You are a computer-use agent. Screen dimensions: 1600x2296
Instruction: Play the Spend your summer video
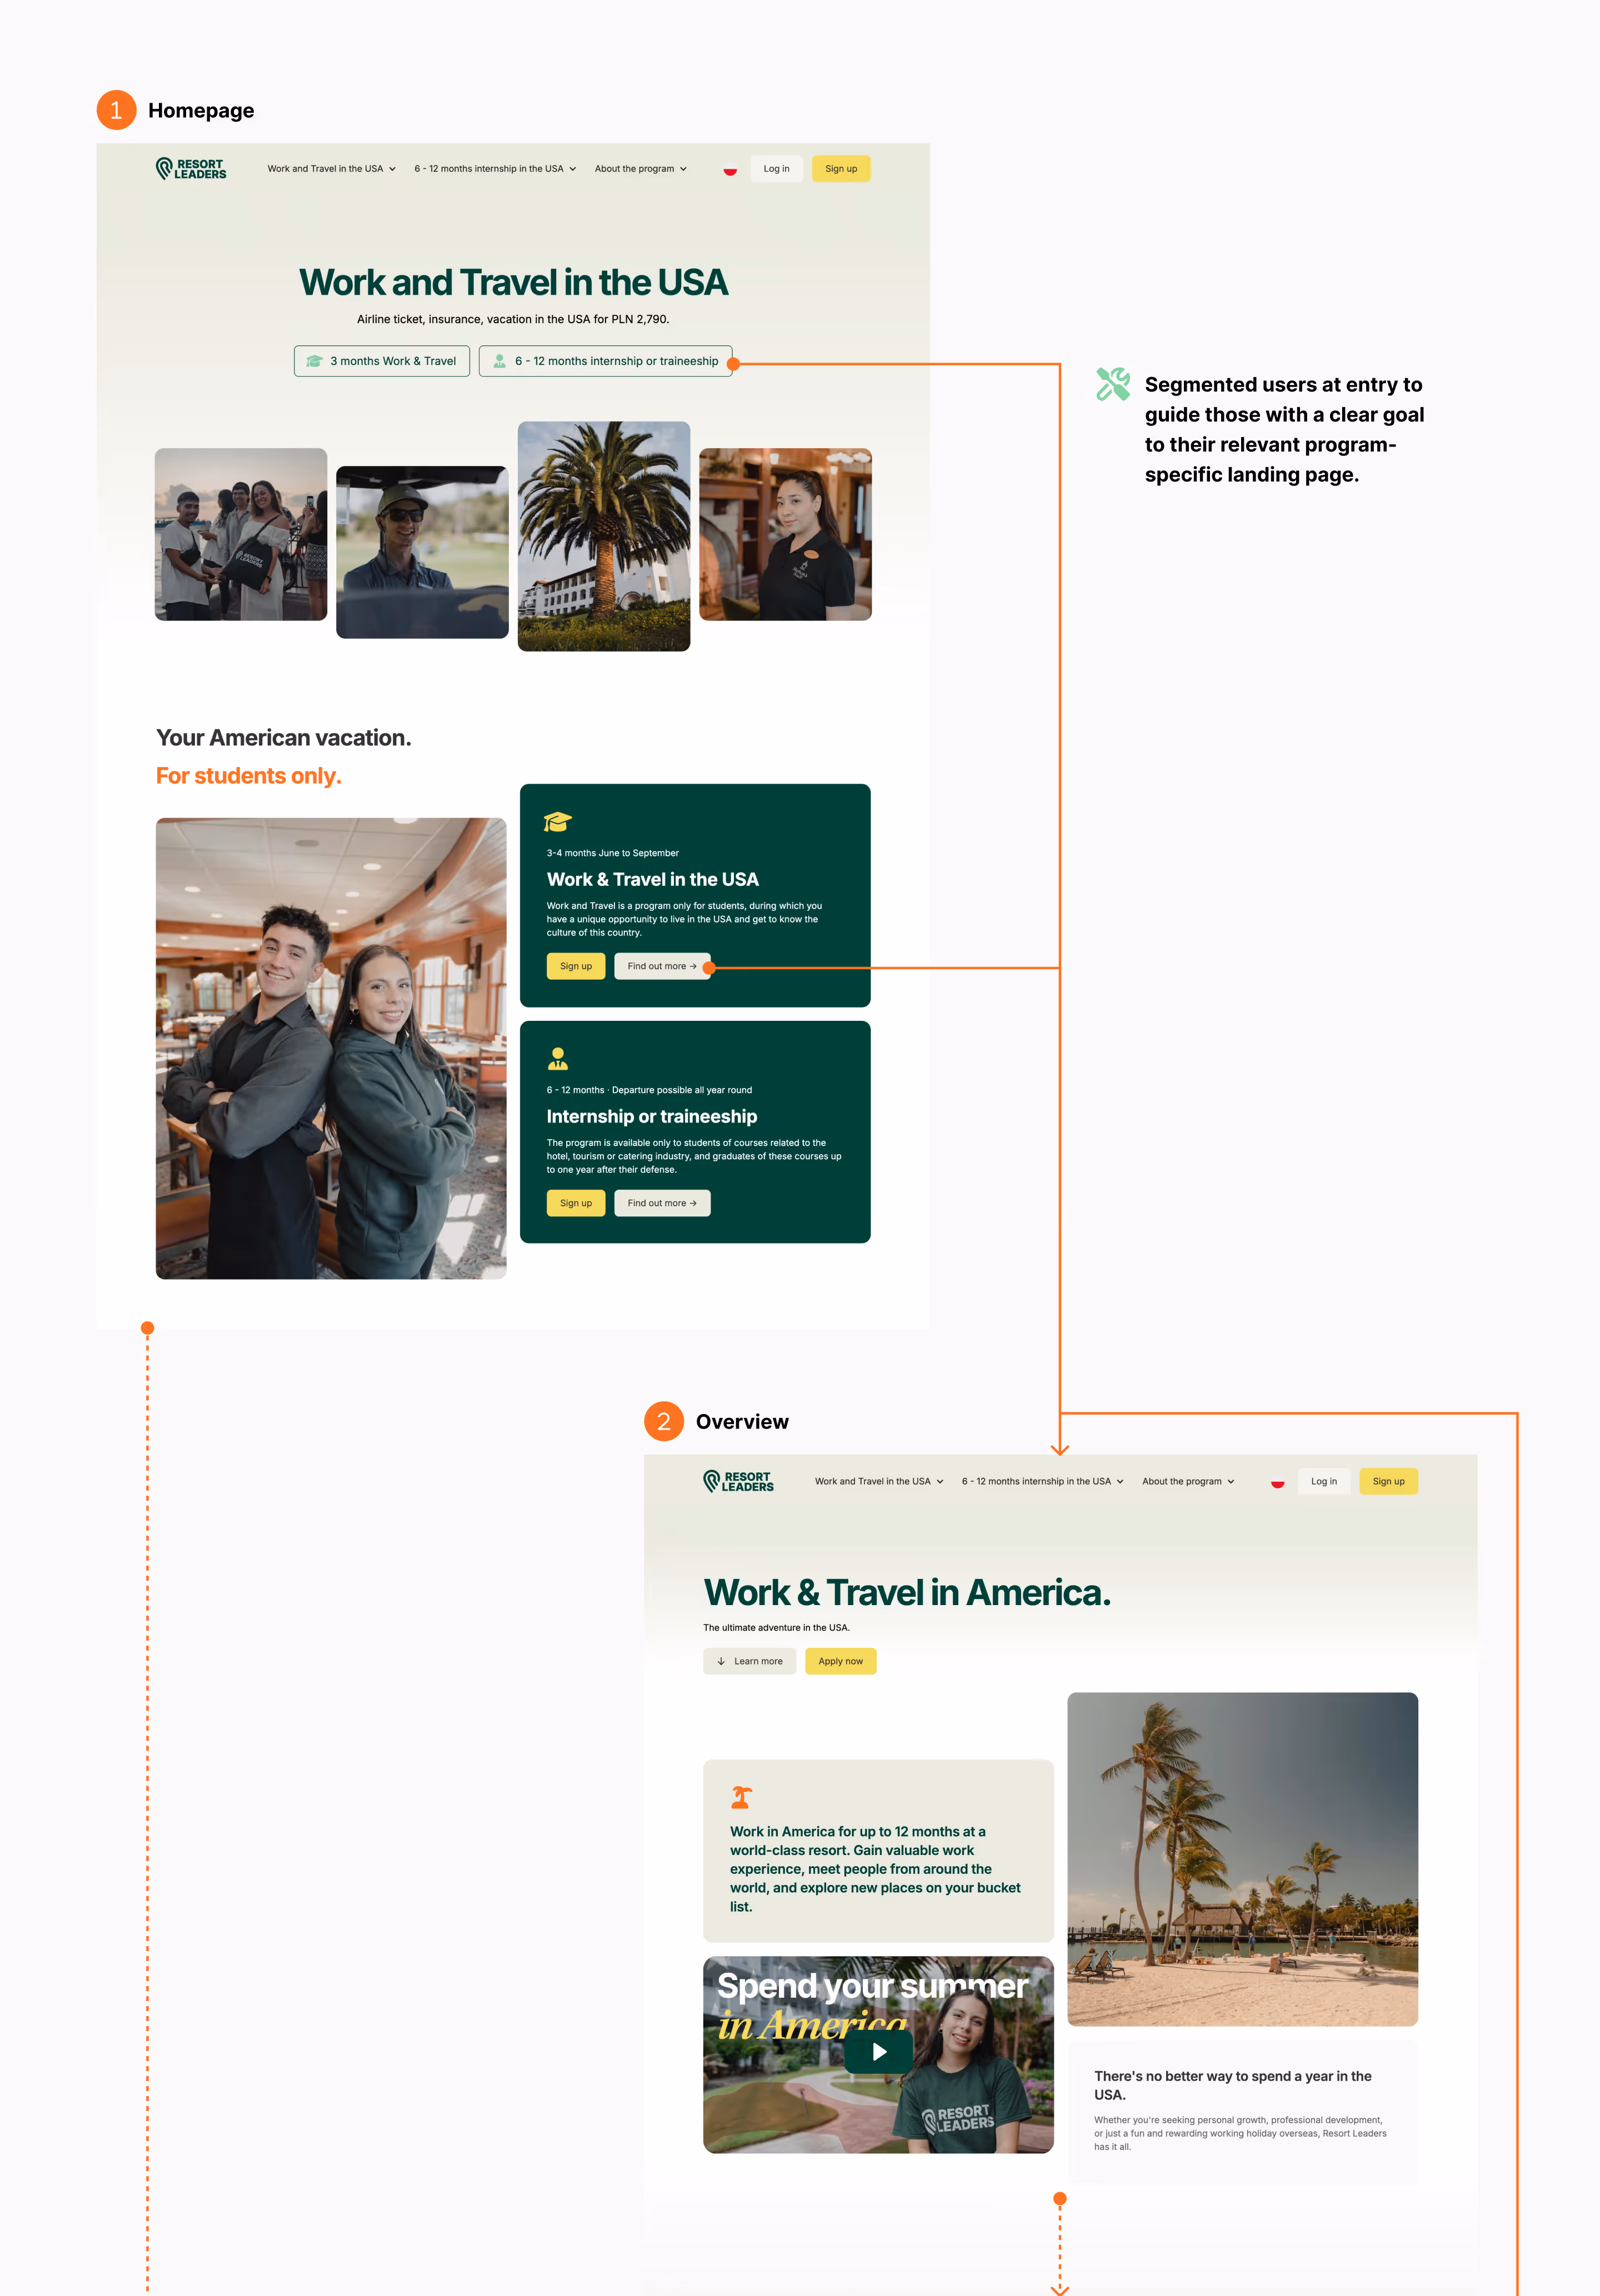point(878,2052)
